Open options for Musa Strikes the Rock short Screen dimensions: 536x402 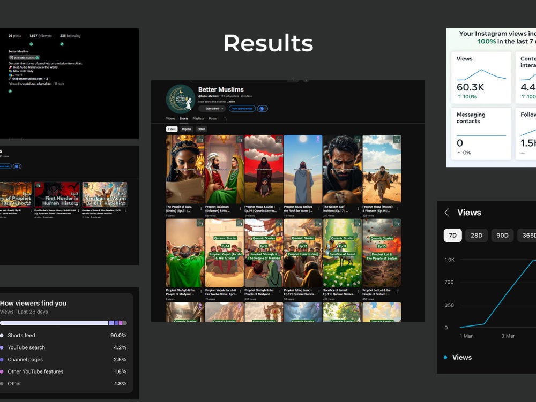pyautogui.click(x=319, y=208)
